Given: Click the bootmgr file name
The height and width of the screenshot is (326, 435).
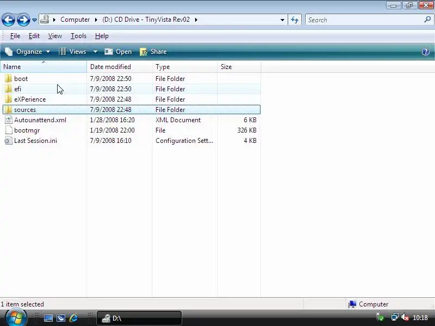Looking at the screenshot, I should coord(27,130).
